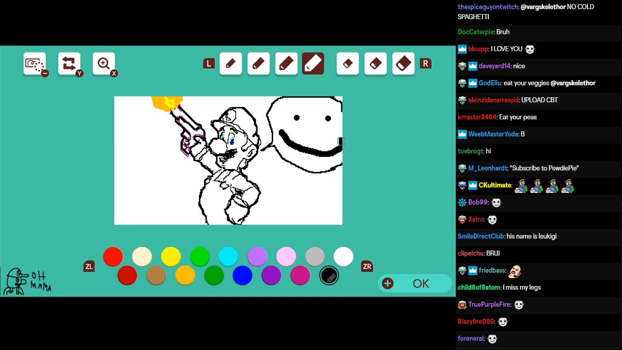Open chat user kmaster2464
The image size is (622, 350).
pyautogui.click(x=477, y=117)
